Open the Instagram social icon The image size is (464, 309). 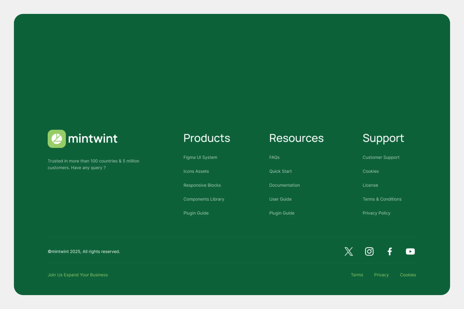pos(369,251)
